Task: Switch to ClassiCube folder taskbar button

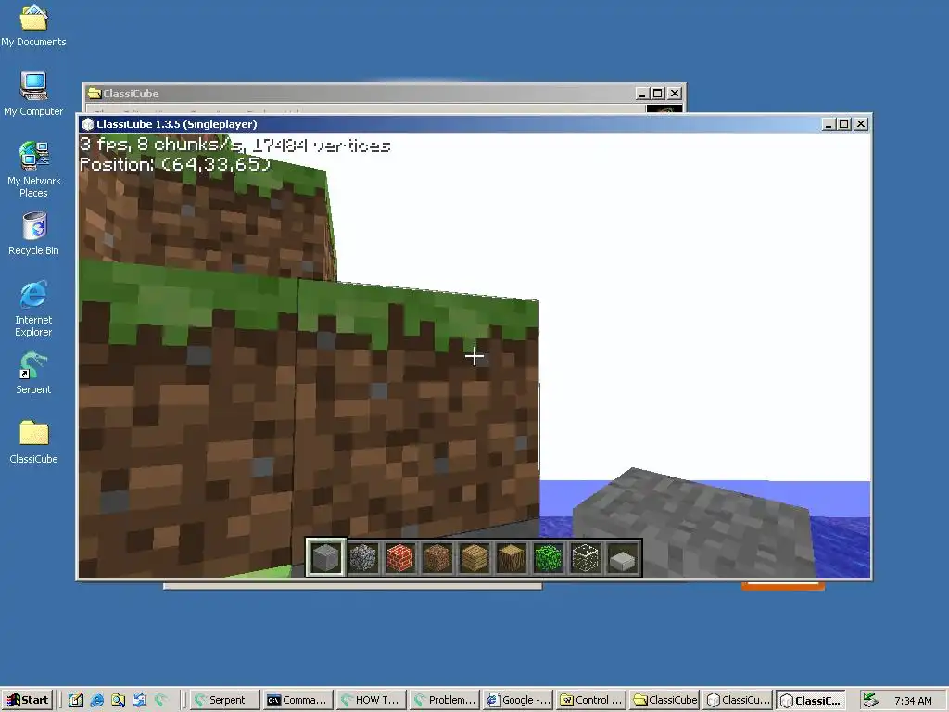Action: tap(665, 700)
